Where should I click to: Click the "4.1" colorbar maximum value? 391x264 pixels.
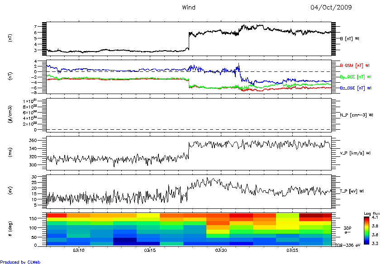(x=375, y=217)
